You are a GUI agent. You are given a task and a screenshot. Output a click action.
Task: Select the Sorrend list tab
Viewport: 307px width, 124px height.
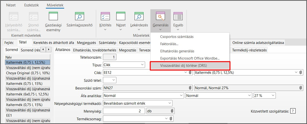pyautogui.click(x=12, y=50)
